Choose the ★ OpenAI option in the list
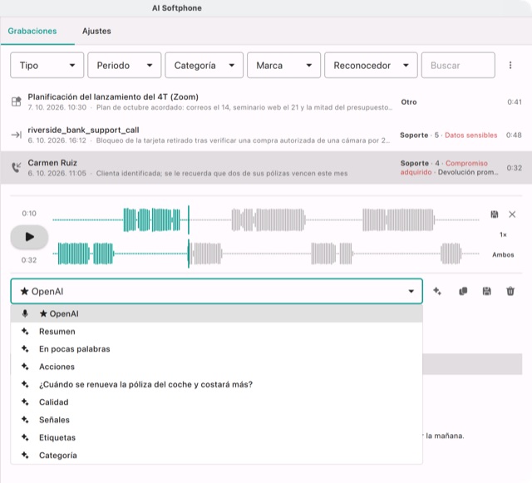Screen dimensions: 532x483 tap(216, 313)
